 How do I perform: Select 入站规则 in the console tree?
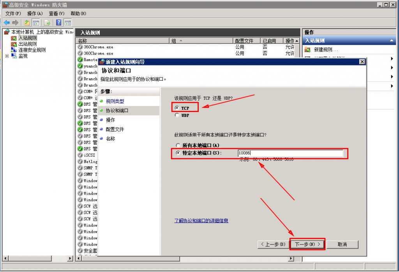28,38
